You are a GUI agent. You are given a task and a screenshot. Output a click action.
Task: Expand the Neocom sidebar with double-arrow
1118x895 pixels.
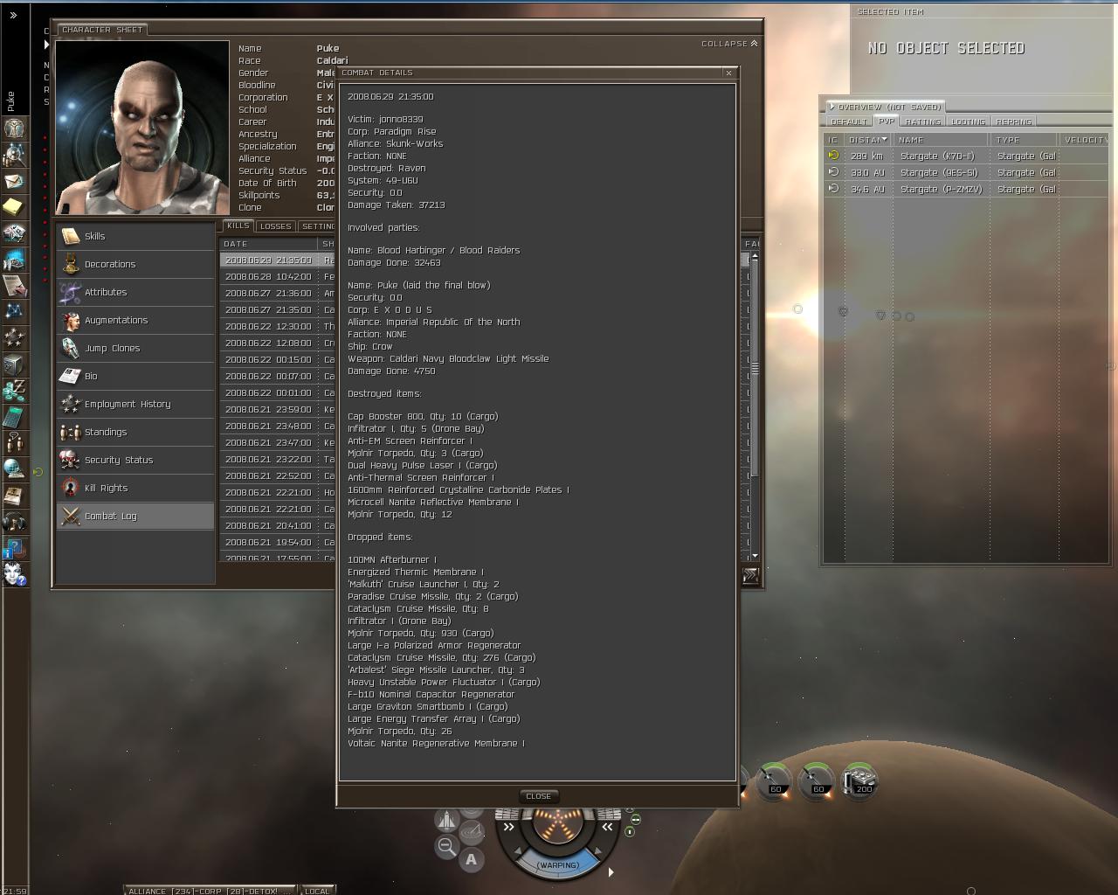pos(15,16)
